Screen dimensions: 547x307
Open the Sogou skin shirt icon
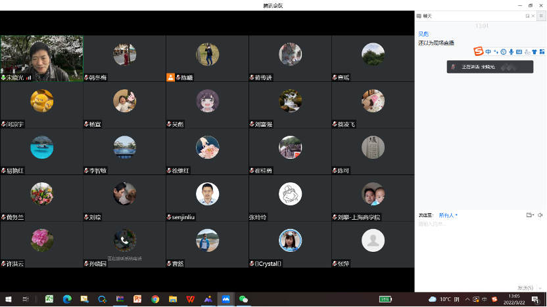coord(535,52)
